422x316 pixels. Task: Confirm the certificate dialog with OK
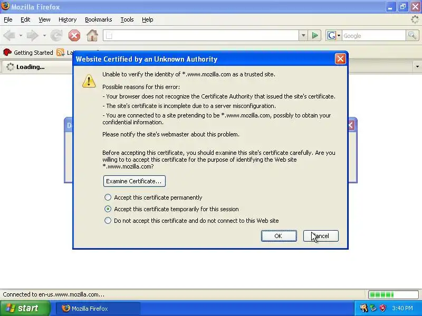[279, 236]
